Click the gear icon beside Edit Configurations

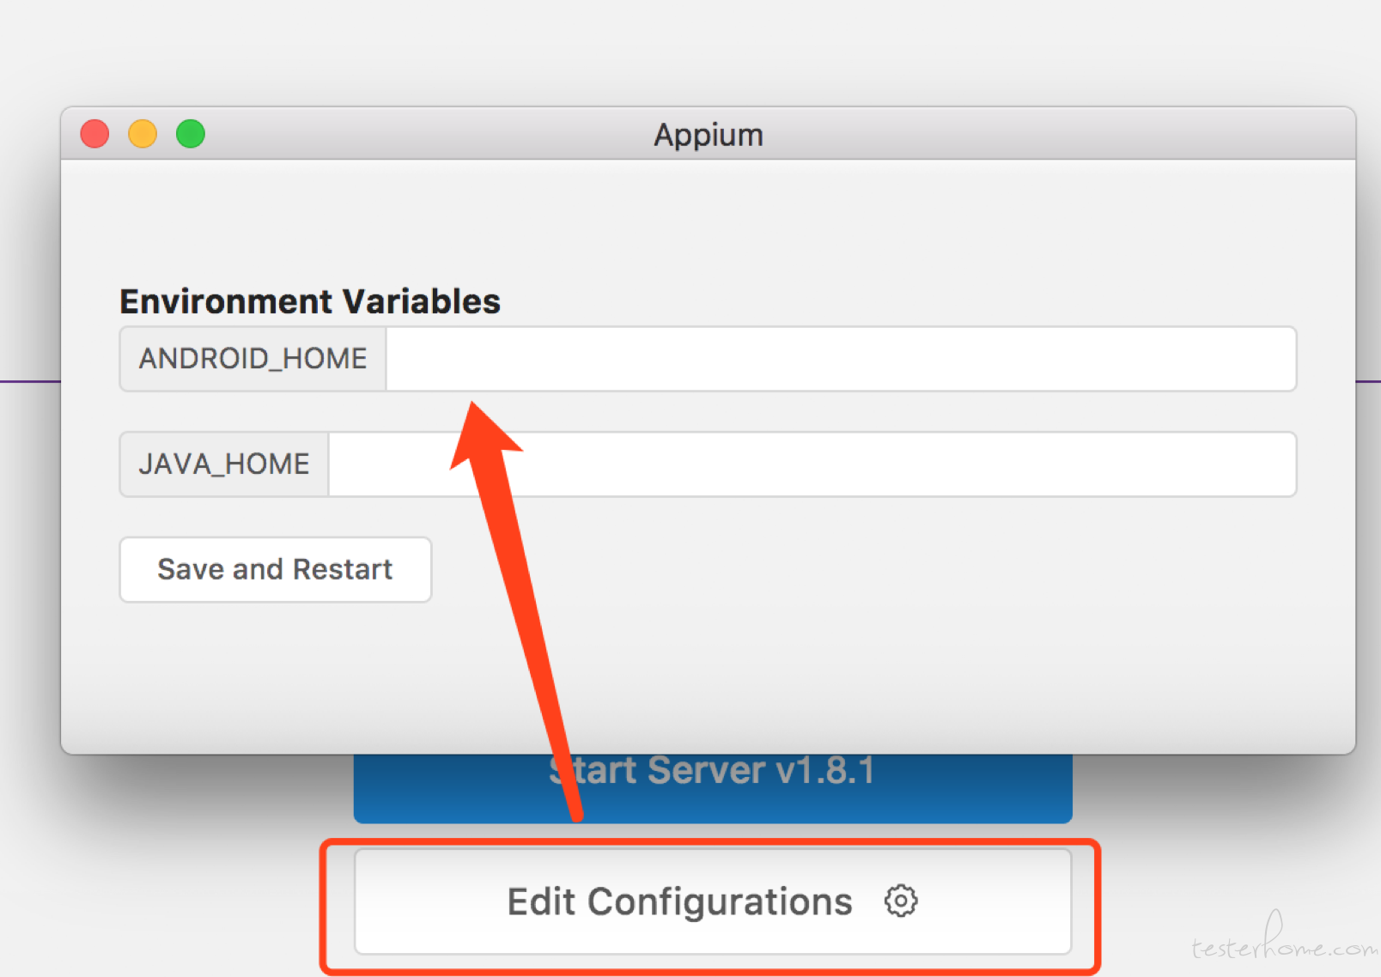coord(901,901)
